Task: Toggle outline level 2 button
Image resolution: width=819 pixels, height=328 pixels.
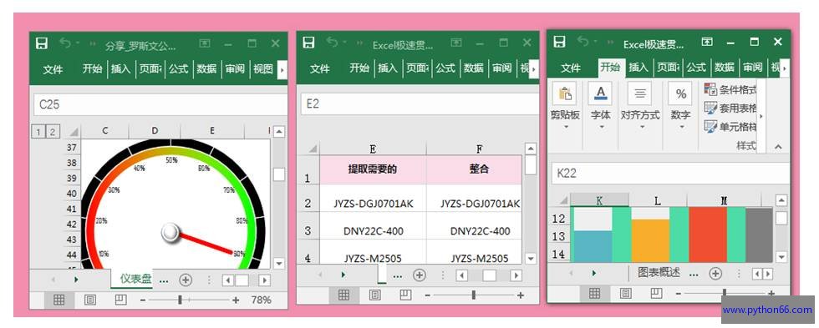Action: click(52, 131)
